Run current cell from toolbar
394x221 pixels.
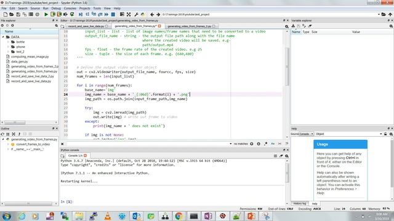[53, 15]
